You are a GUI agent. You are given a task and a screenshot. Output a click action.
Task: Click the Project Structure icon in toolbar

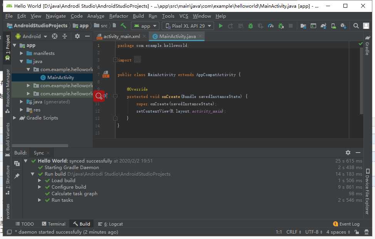pos(303,26)
